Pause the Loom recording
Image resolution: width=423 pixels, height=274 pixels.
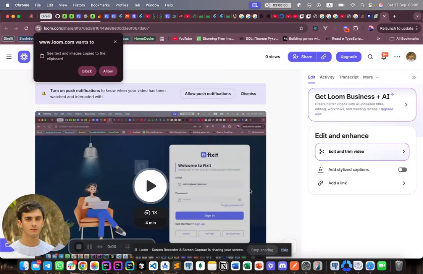(x=90, y=247)
